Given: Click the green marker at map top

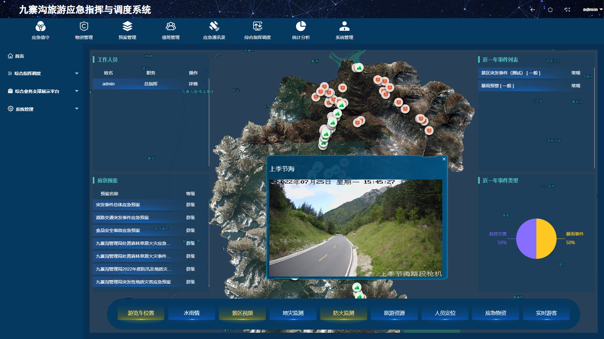Looking at the screenshot, I should [x=359, y=67].
